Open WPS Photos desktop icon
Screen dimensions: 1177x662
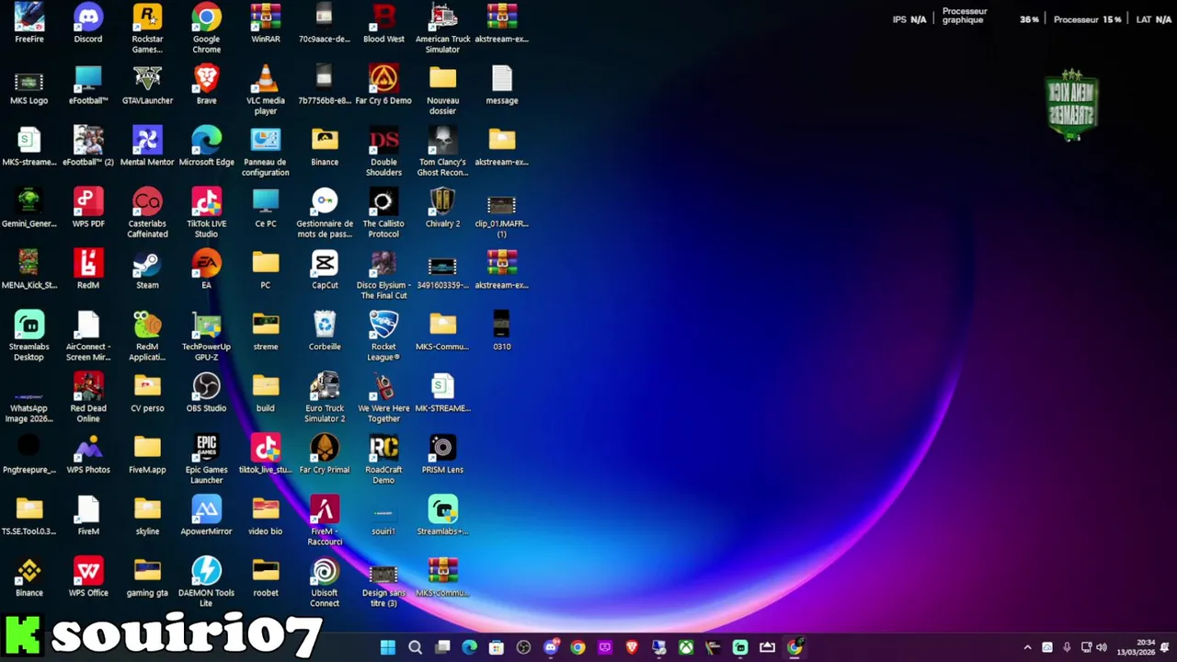pyautogui.click(x=88, y=454)
